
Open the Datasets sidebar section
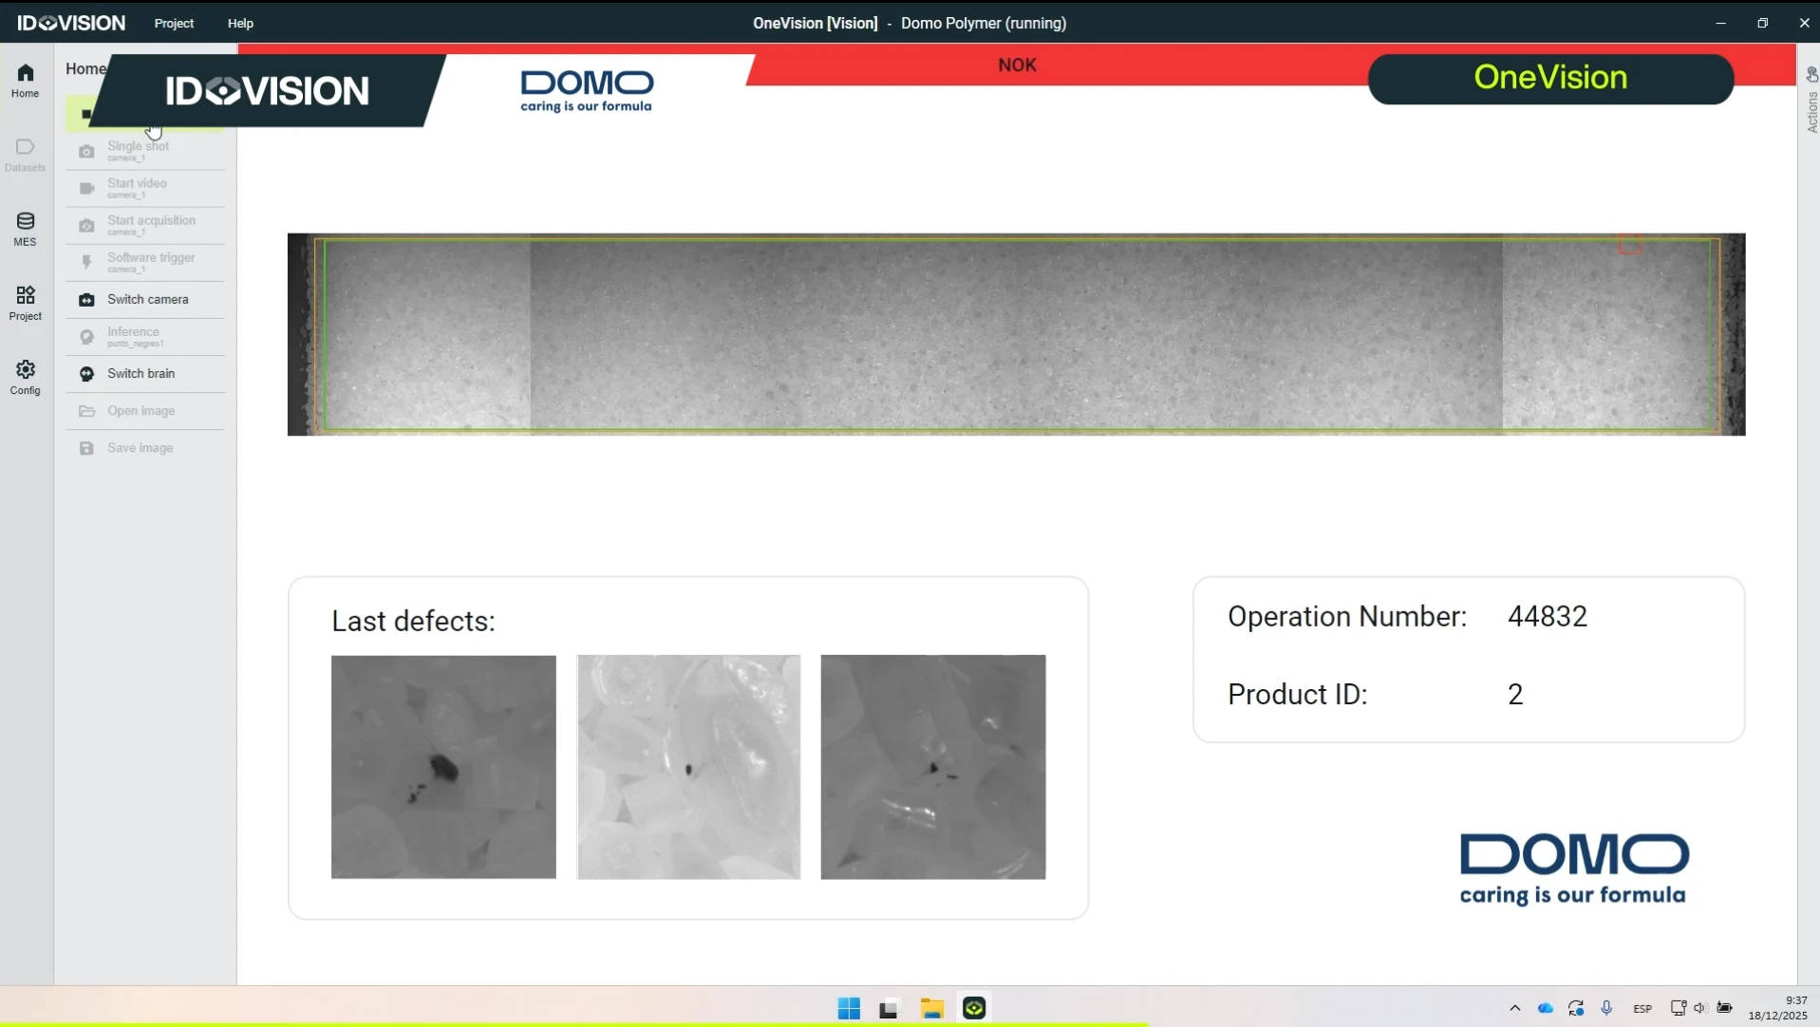[26, 156]
